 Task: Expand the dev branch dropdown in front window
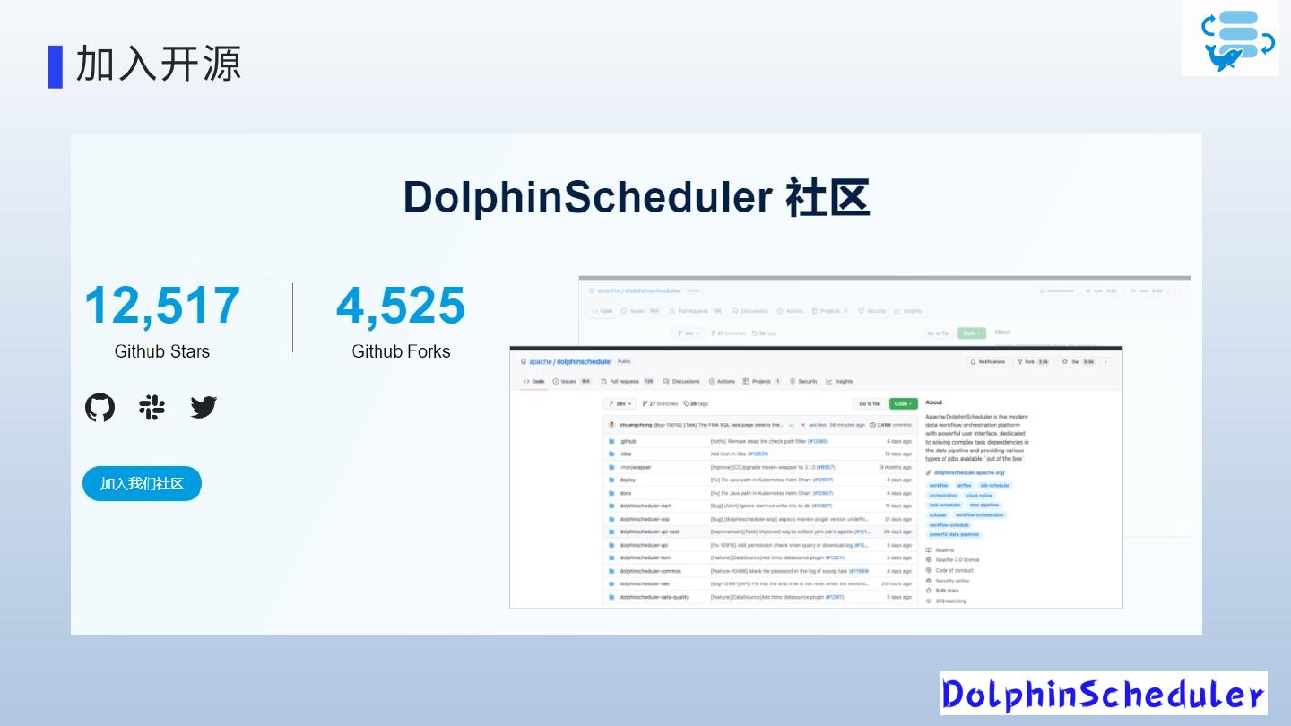click(x=620, y=404)
